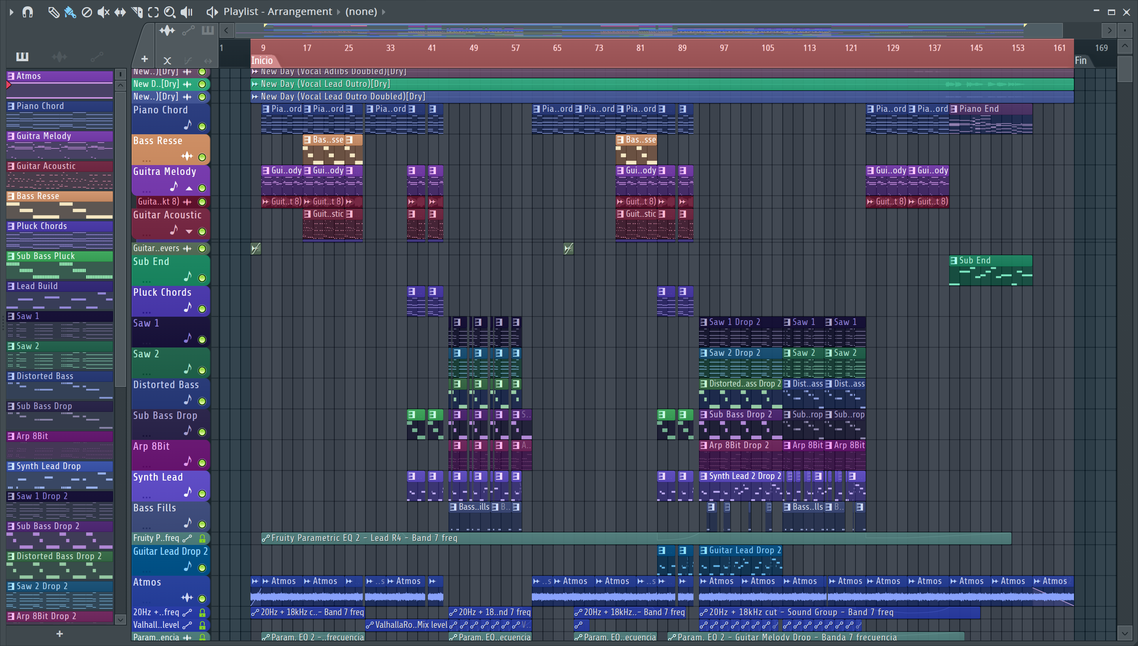This screenshot has width=1138, height=646.
Task: Show automation clips tab in picker panel
Action: pos(96,56)
